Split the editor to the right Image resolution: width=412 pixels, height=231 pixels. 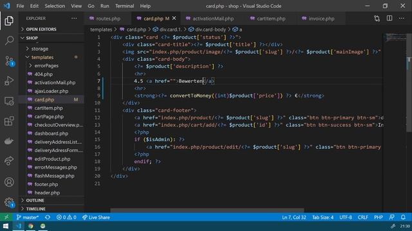click(389, 18)
